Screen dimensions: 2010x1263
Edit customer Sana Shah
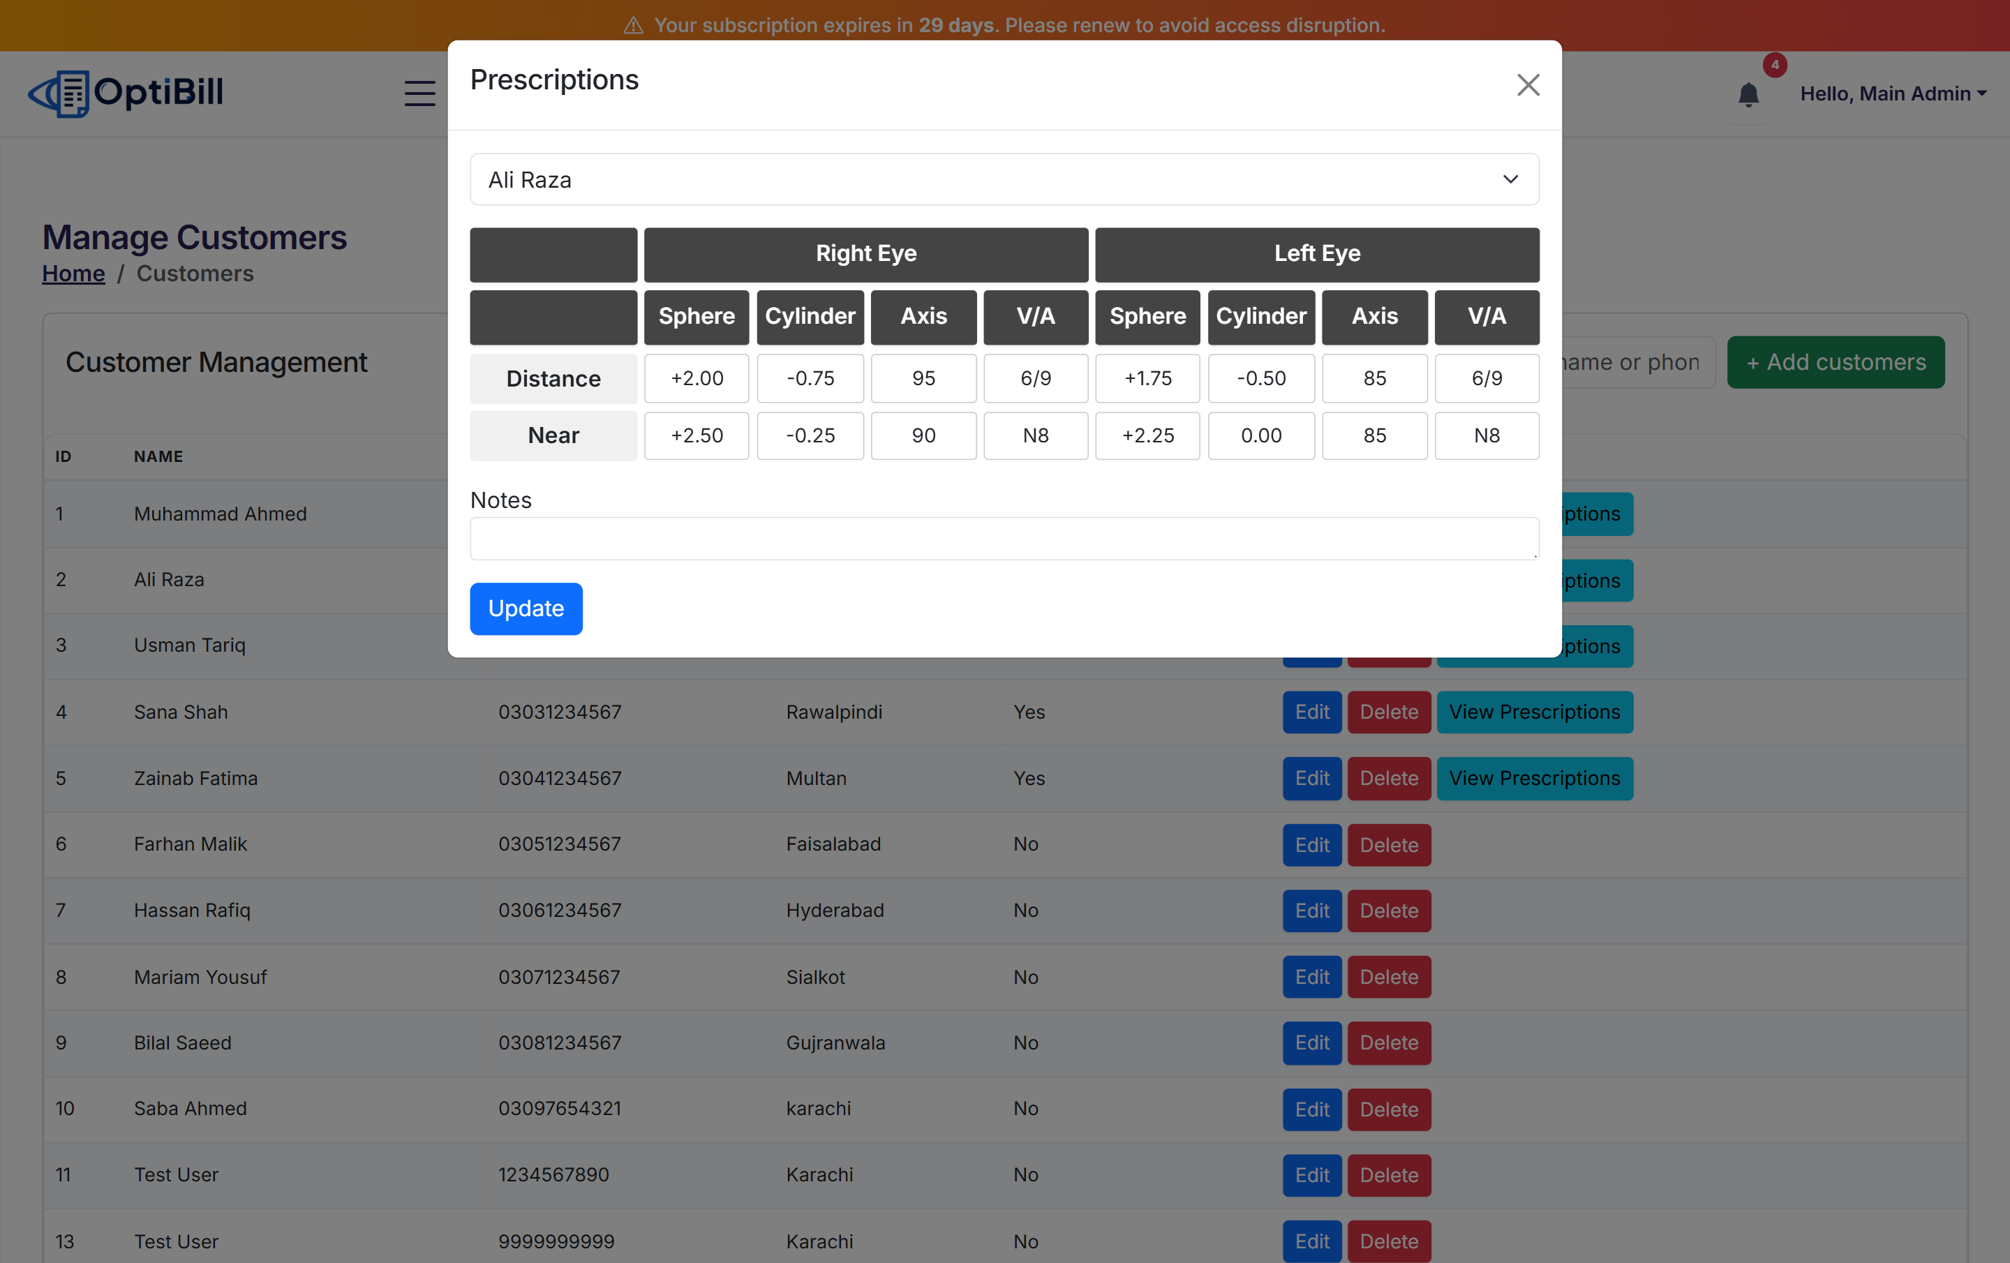(x=1312, y=712)
